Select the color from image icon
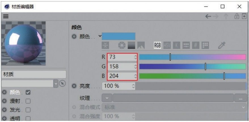The image size is (249, 122). pyautogui.click(x=141, y=46)
